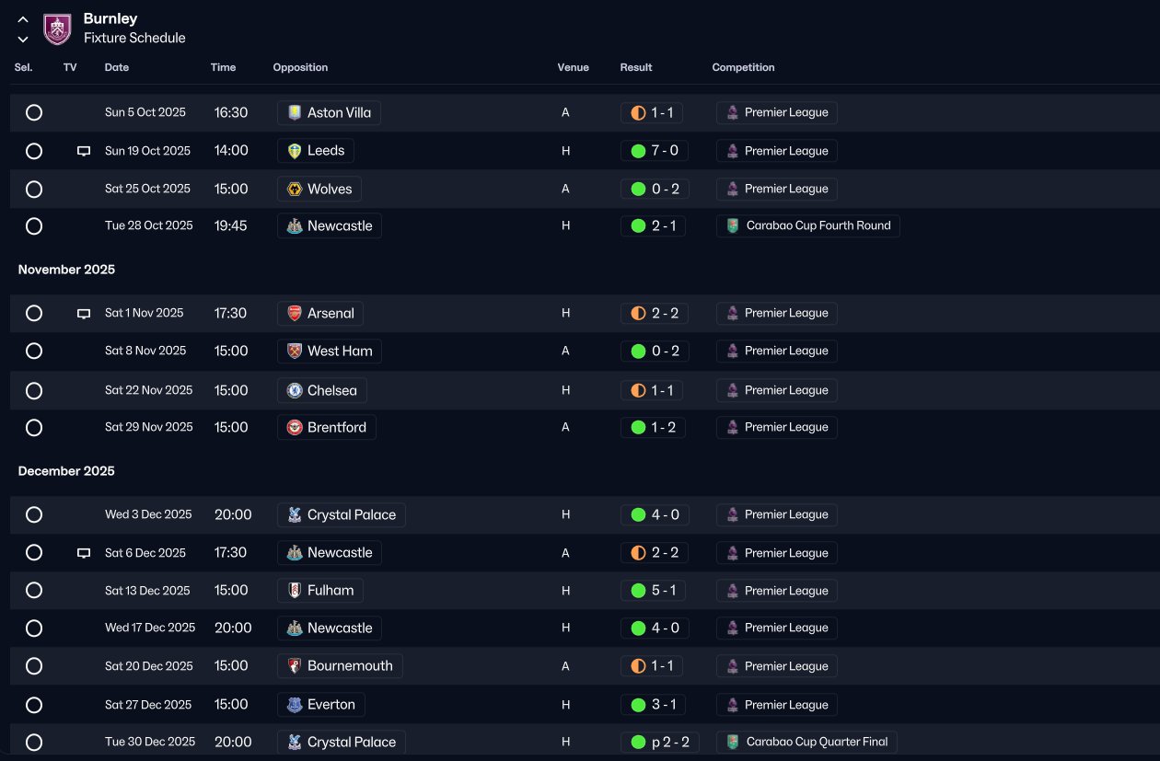Click the Burnley club crest icon
Viewport: 1160px width, 761px height.
pos(57,29)
